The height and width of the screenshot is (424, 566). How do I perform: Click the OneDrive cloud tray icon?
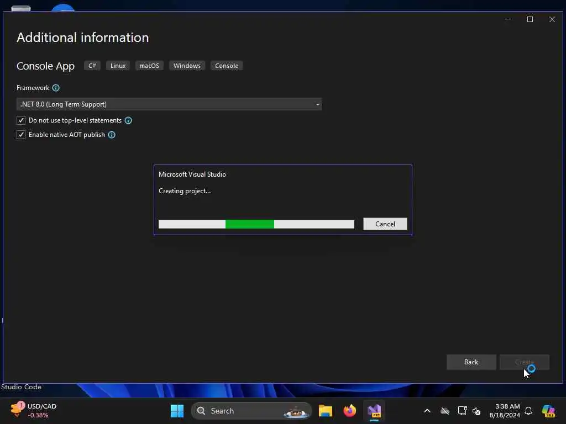click(445, 411)
